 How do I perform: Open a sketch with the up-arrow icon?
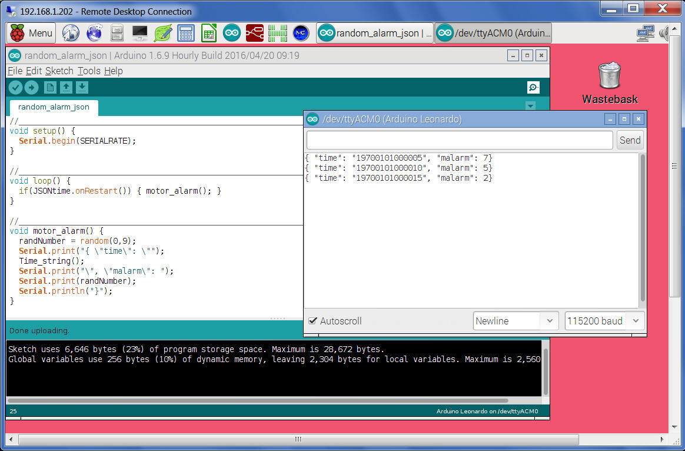point(66,88)
